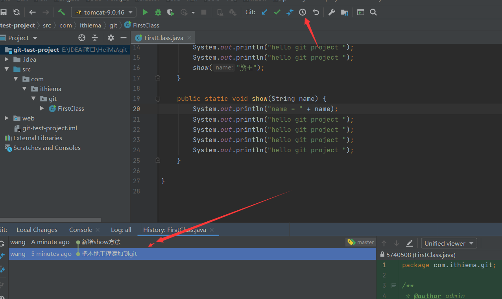This screenshot has height=299, width=502.
Task: Open Project Structure folder icon
Action: pos(345,12)
